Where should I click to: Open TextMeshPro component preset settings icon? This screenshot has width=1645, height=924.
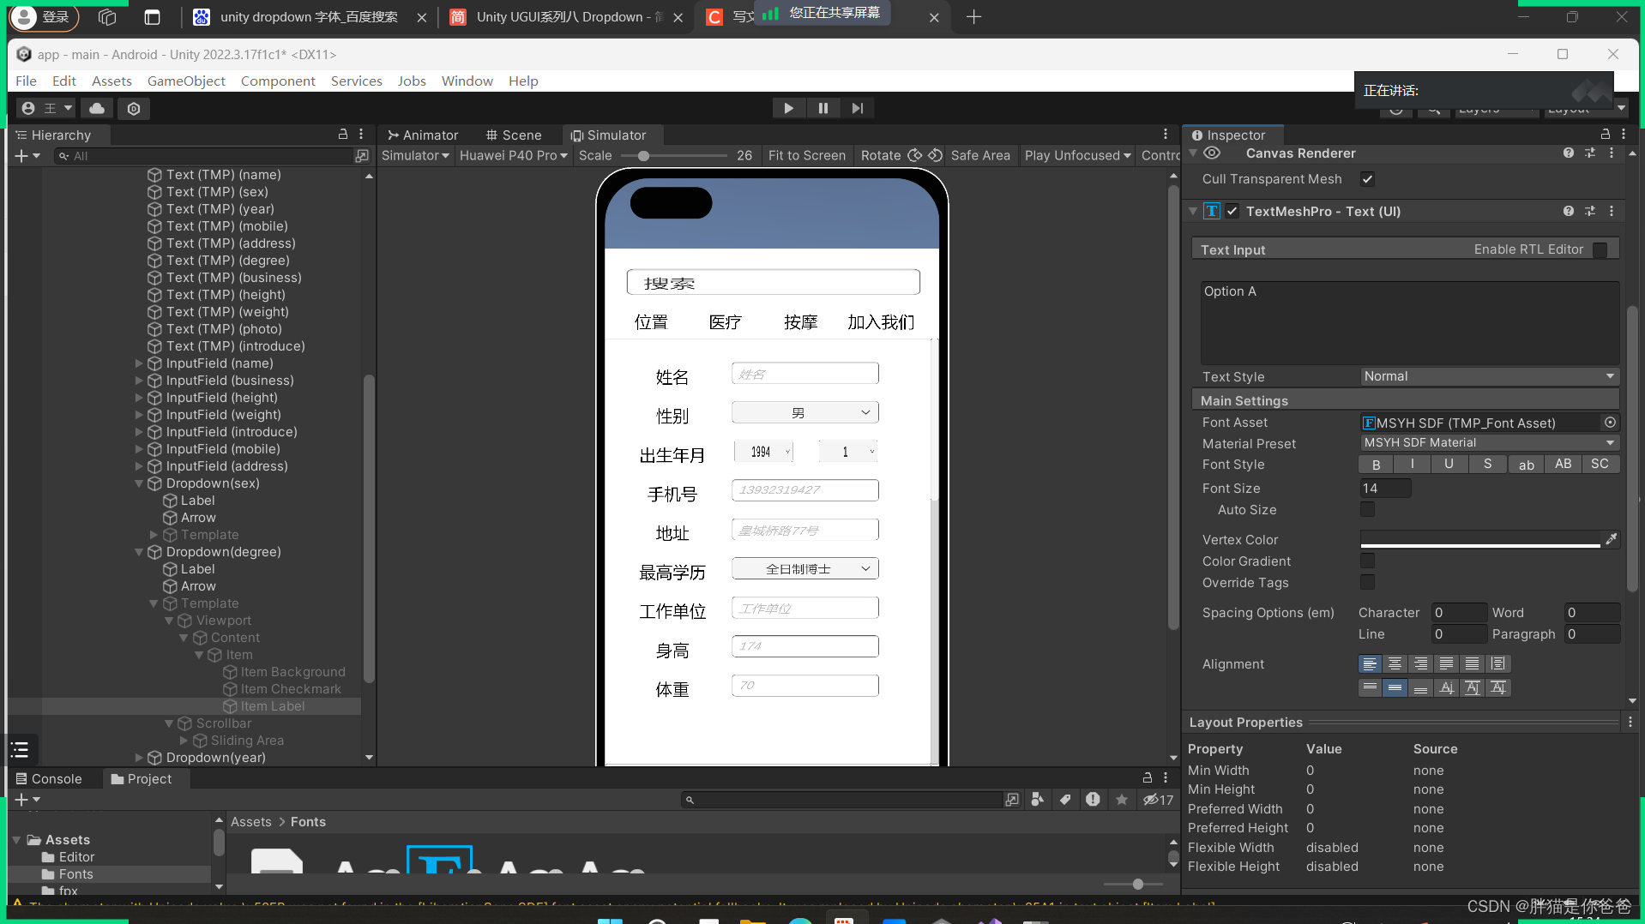click(x=1590, y=211)
